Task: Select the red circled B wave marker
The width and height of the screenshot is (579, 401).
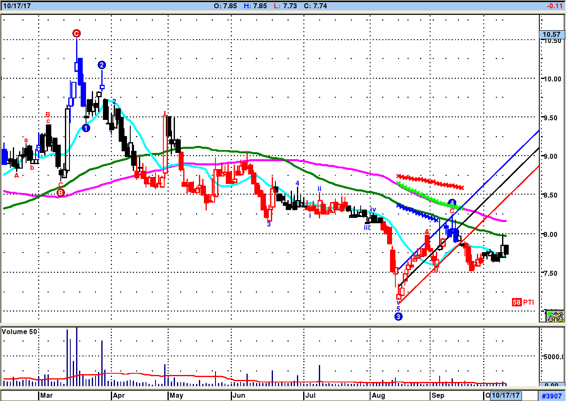Action: 61,193
